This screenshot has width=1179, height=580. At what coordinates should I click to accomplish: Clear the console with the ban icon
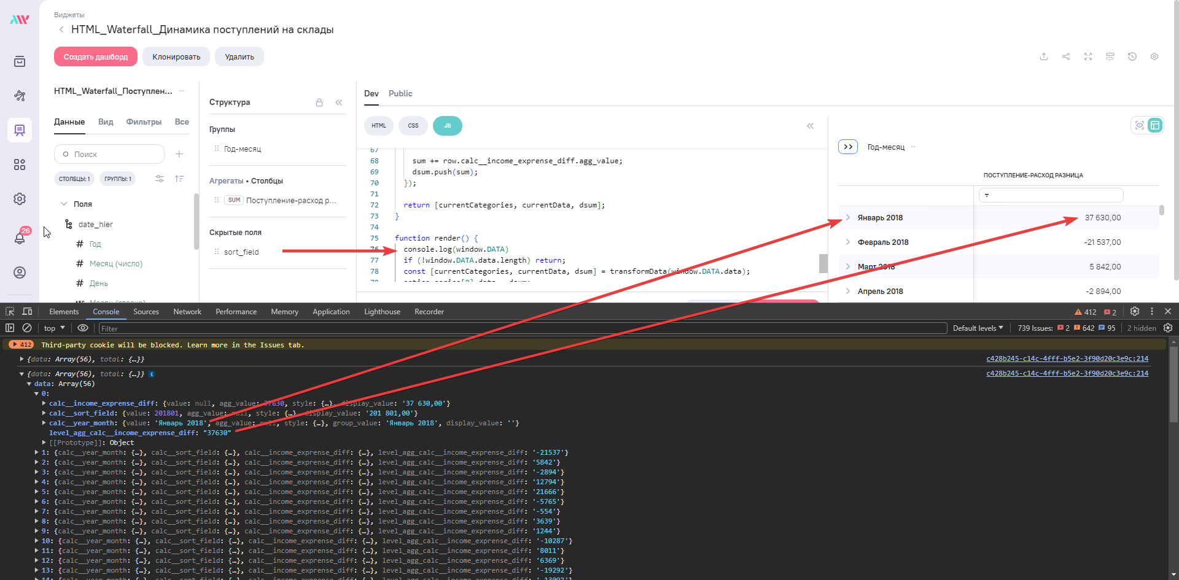(x=27, y=328)
